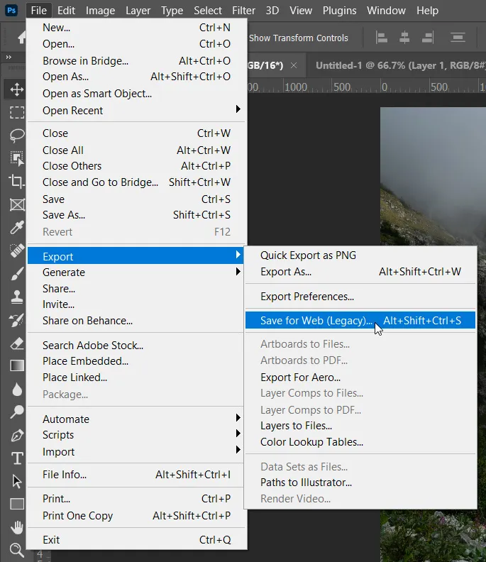The width and height of the screenshot is (486, 562).
Task: Select the Hand tool
Action: [x=17, y=527]
